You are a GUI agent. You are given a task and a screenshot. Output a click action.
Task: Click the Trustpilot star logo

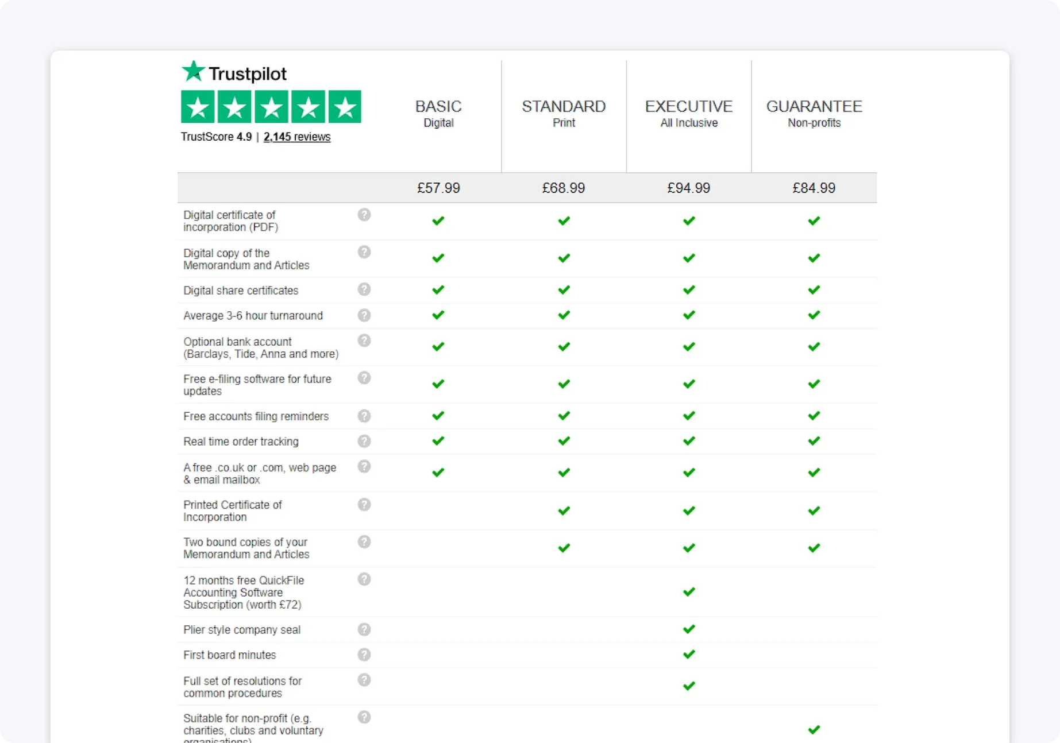pyautogui.click(x=193, y=71)
